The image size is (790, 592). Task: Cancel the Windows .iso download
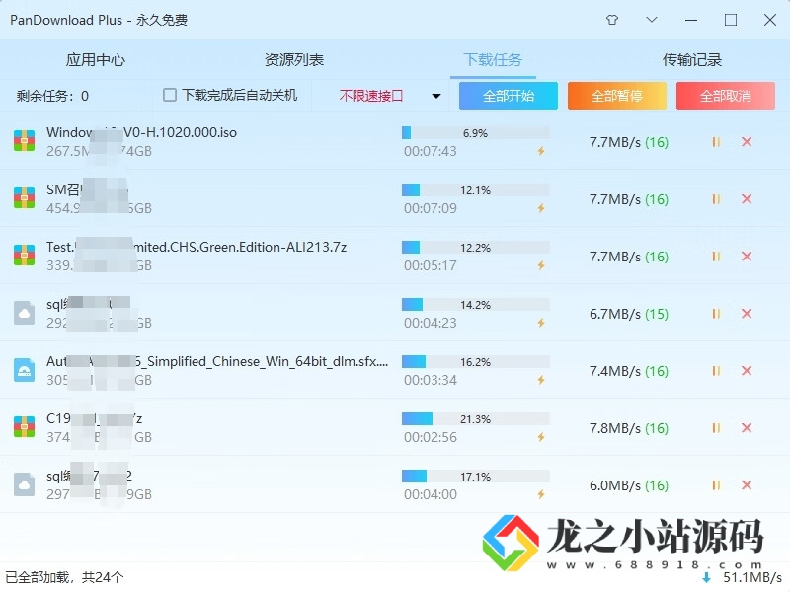point(747,142)
